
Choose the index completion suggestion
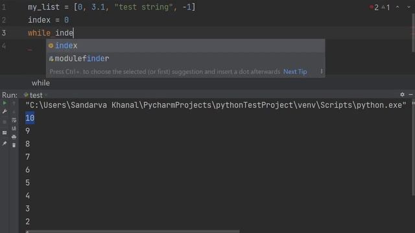tap(185, 46)
